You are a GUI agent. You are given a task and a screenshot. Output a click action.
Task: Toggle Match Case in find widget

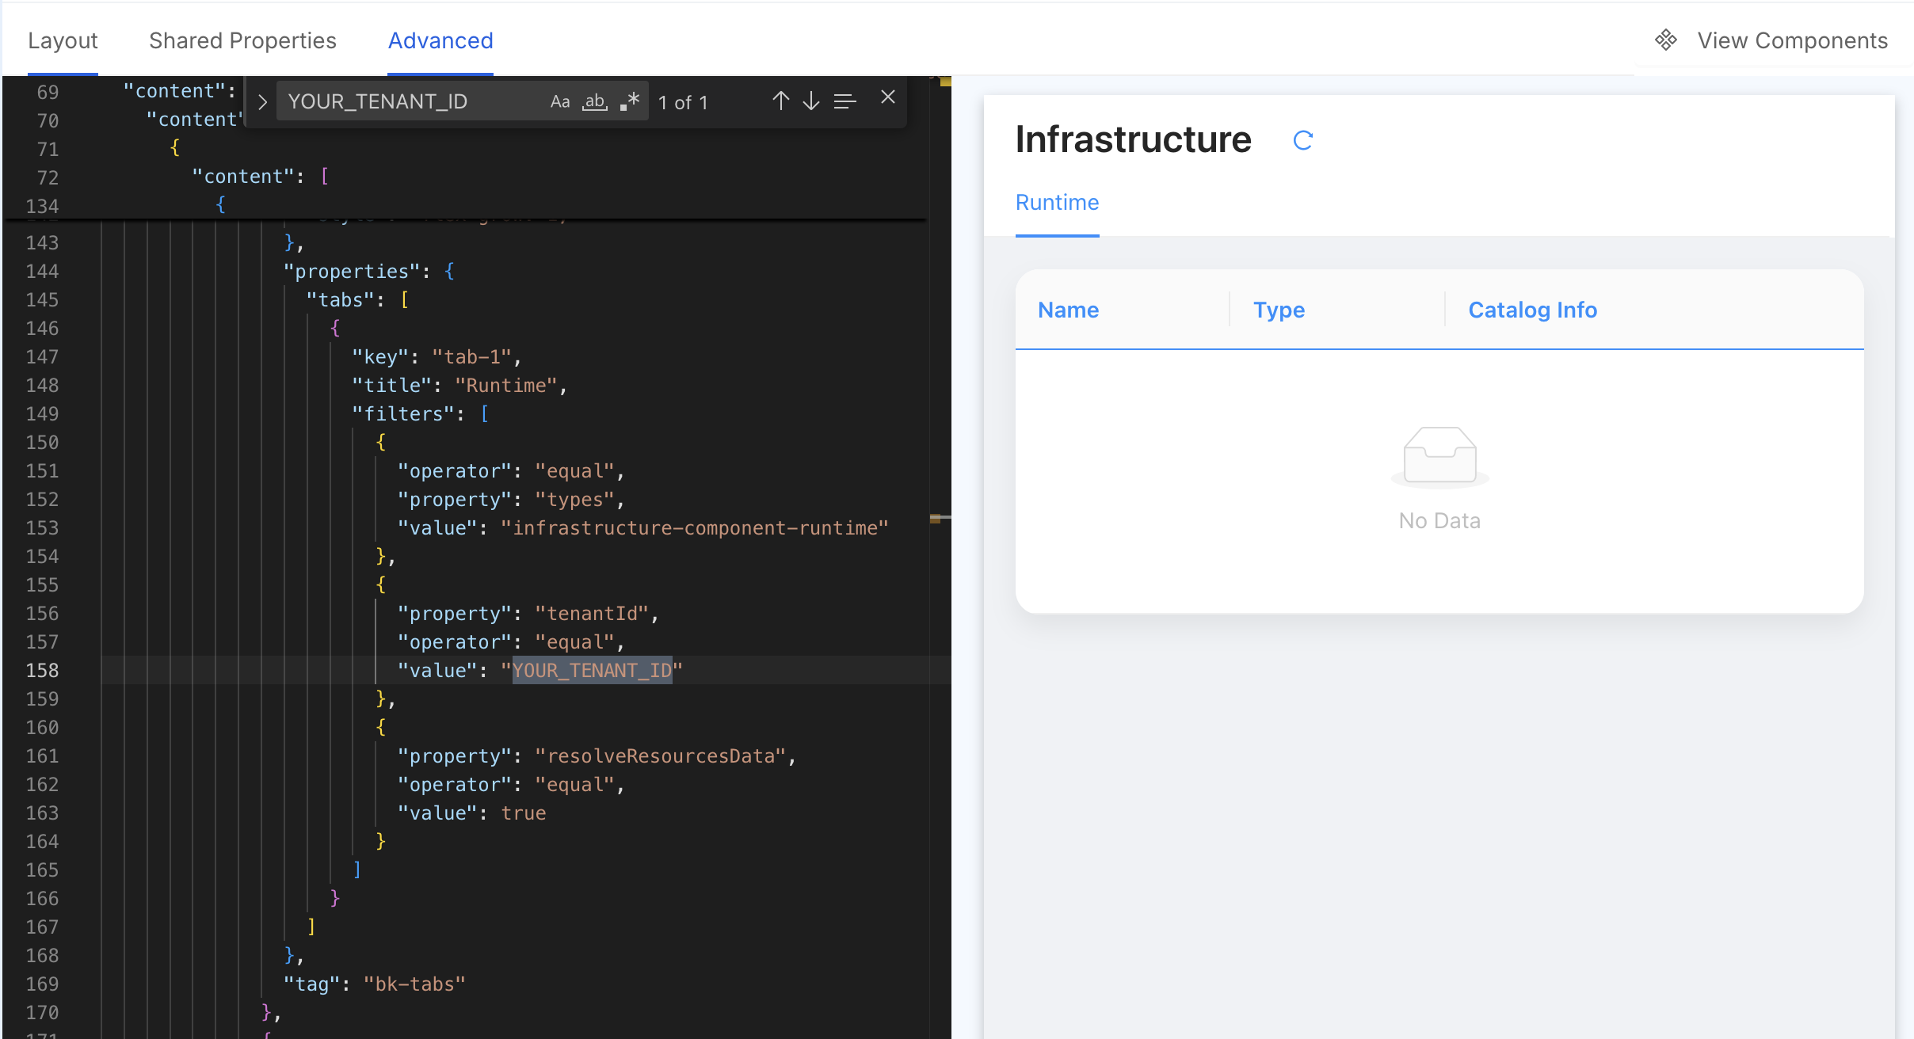pos(560,102)
